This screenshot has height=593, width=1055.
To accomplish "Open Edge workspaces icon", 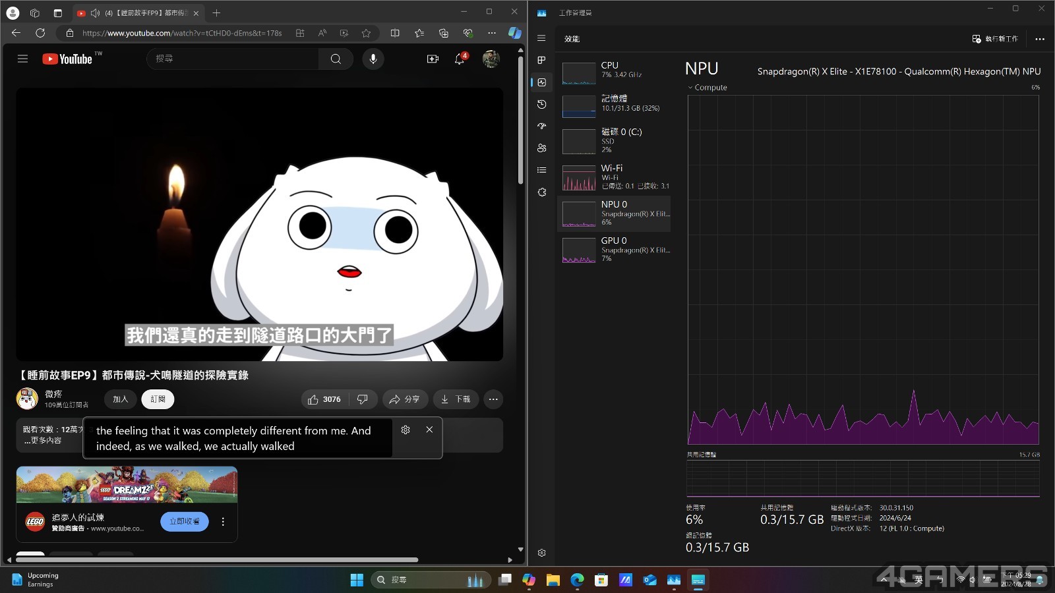I will pyautogui.click(x=35, y=13).
